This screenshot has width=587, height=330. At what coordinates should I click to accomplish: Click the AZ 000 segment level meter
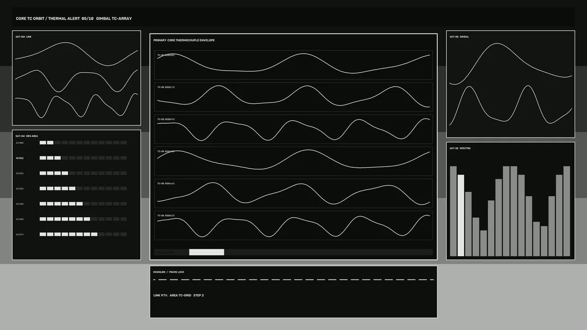tap(83, 143)
